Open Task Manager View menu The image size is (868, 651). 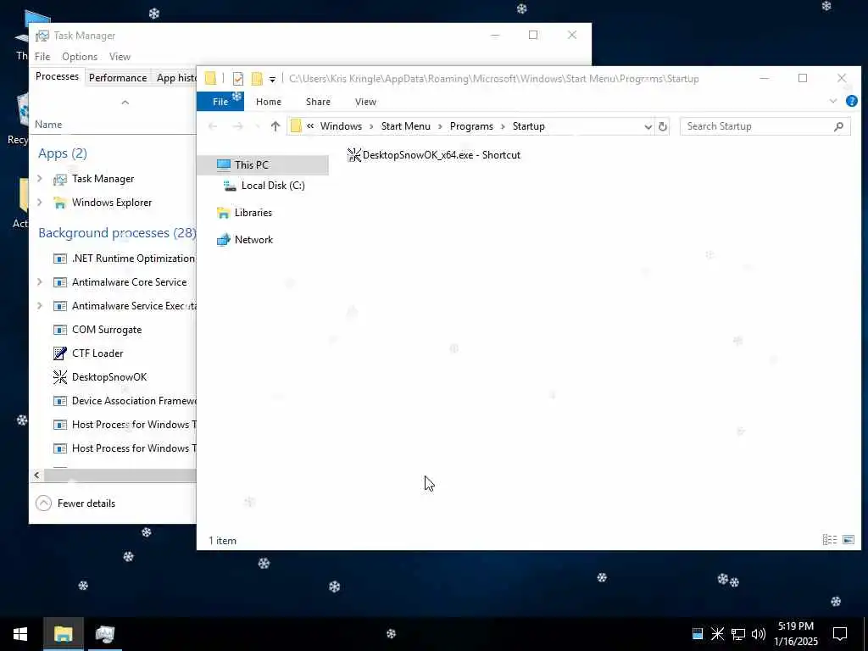[120, 57]
